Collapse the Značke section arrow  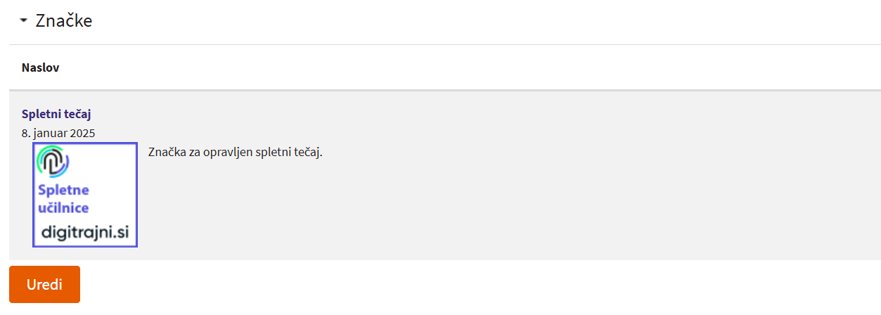[x=24, y=21]
